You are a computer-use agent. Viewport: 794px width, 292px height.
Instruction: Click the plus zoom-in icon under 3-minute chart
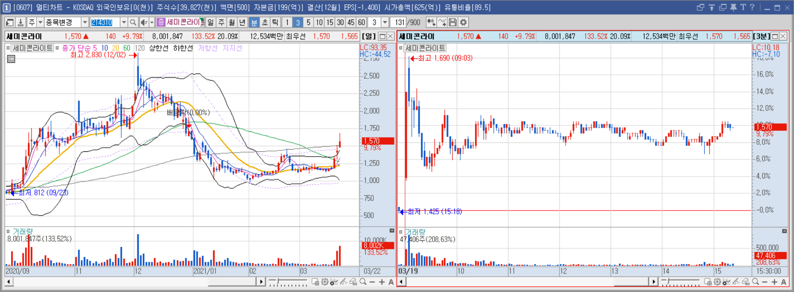[x=774, y=282]
